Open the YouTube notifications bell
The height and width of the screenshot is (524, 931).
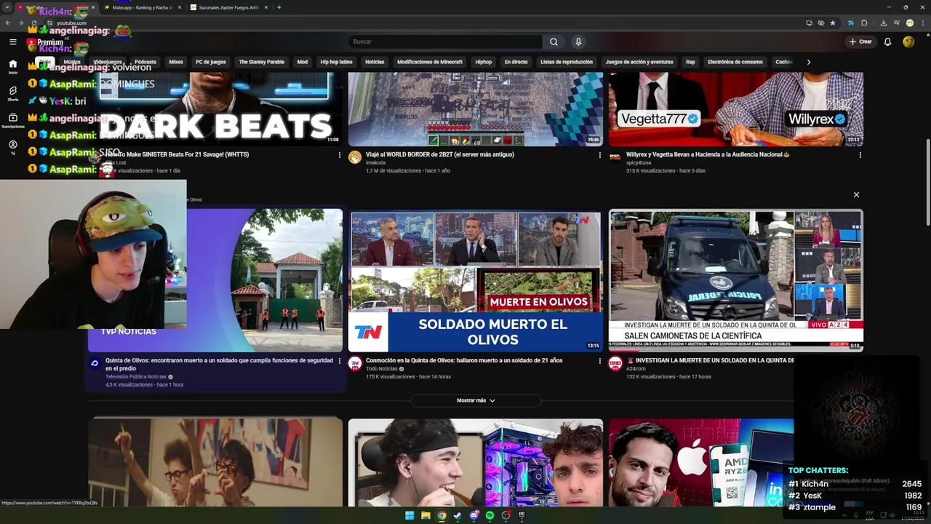pyautogui.click(x=887, y=41)
